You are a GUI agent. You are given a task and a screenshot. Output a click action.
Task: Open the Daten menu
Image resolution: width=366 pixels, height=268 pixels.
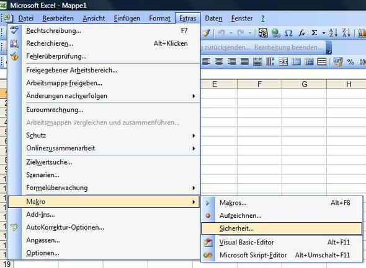point(213,18)
